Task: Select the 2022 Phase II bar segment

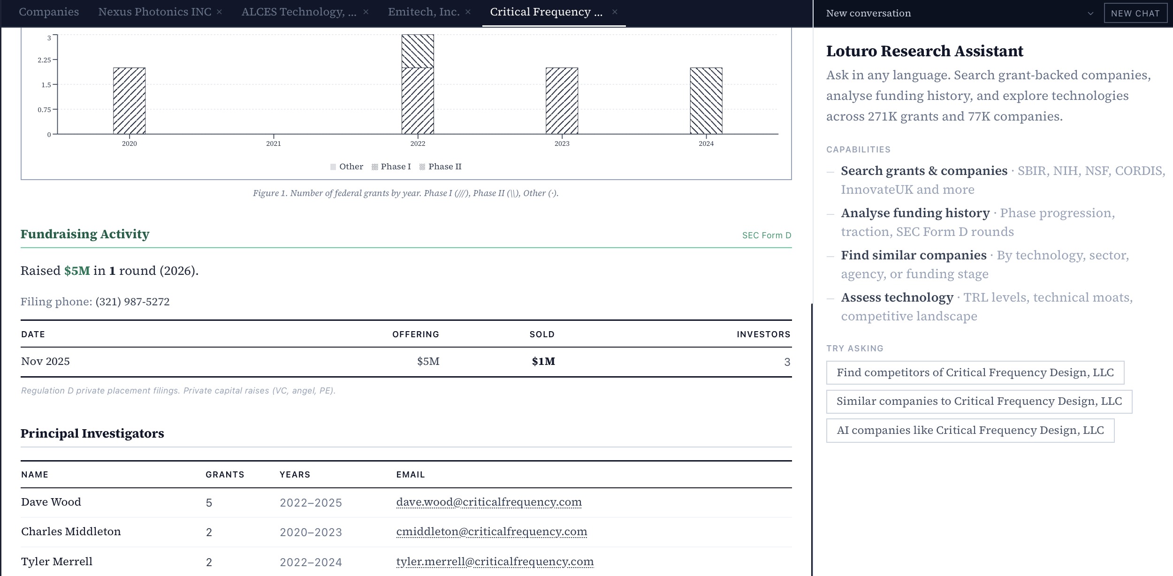Action: (x=418, y=51)
